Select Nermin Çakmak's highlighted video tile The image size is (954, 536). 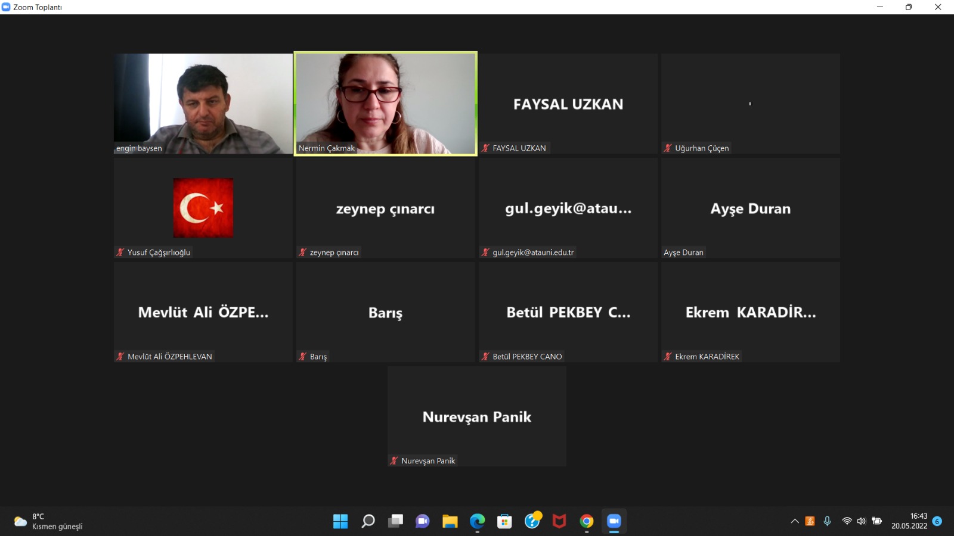(386, 104)
